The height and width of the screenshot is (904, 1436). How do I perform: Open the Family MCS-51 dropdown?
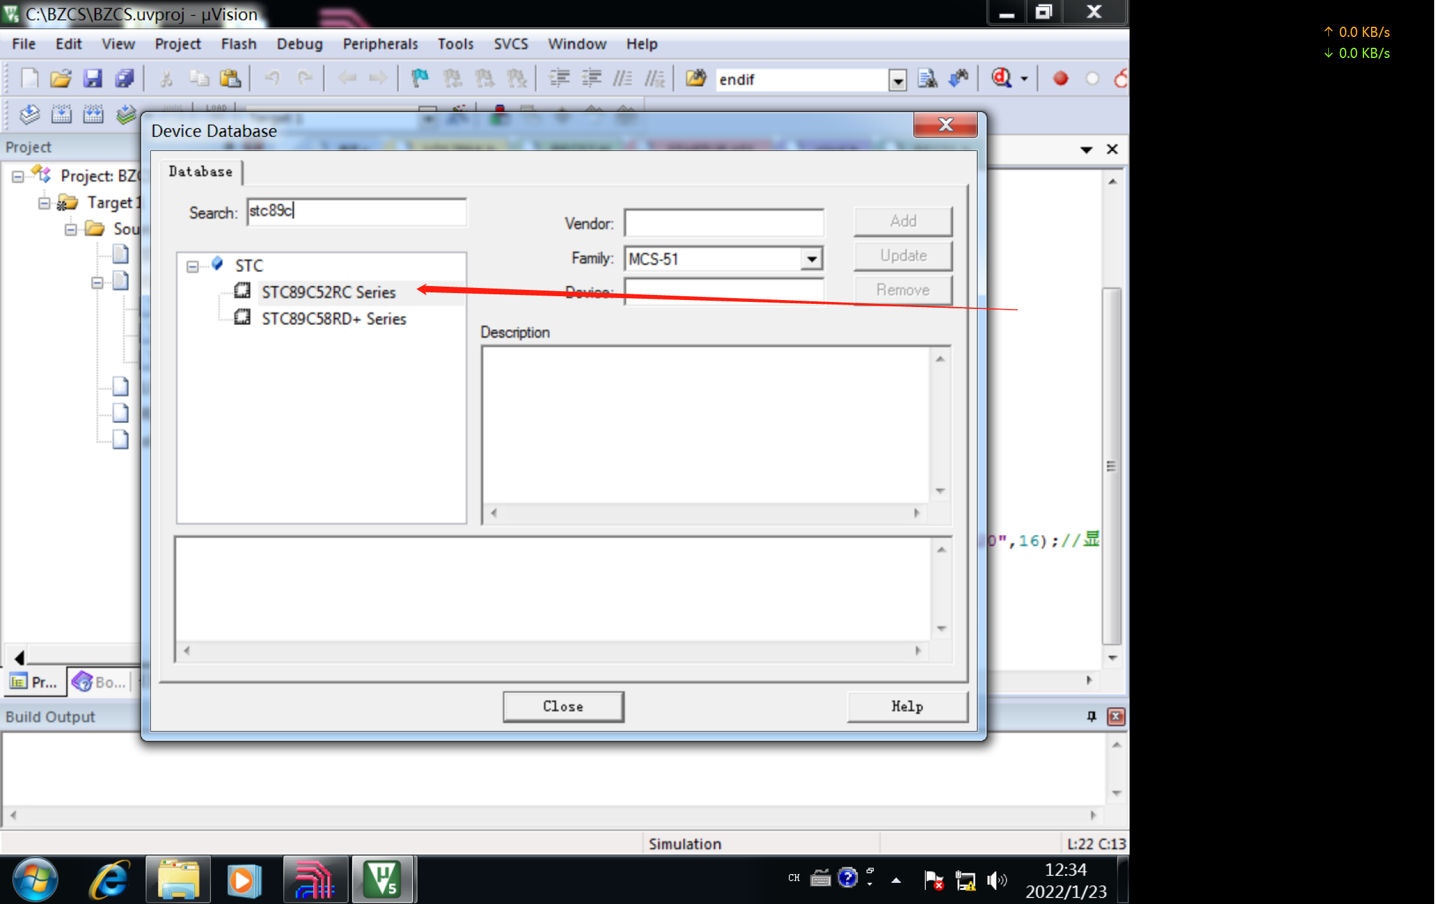click(x=811, y=259)
